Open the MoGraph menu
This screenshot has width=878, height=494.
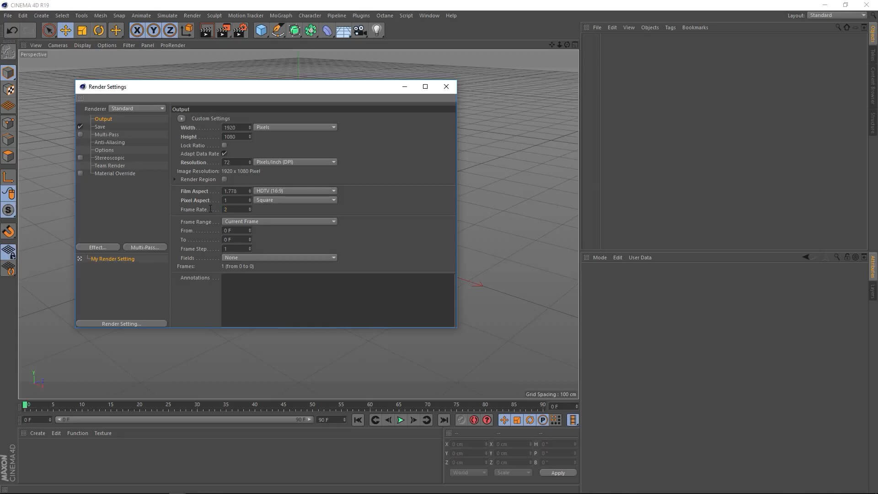[x=280, y=16]
